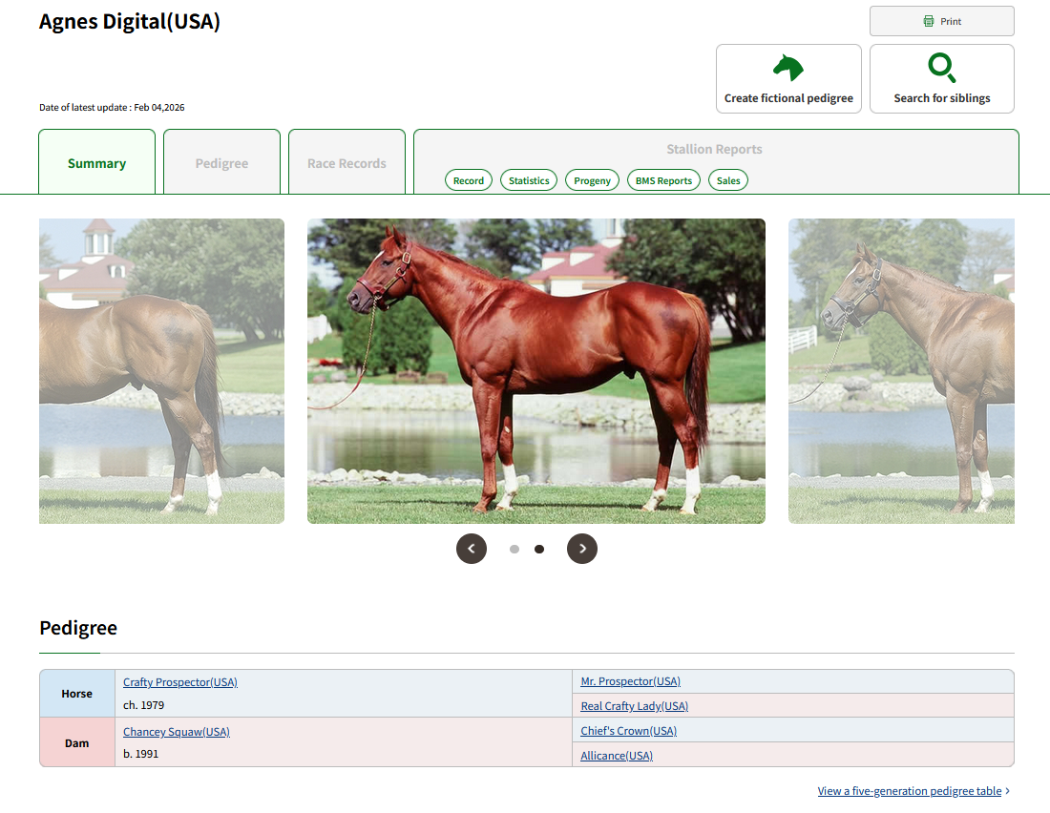The width and height of the screenshot is (1050, 813).
Task: Click the 'Dam' row header cell
Action: 77,742
